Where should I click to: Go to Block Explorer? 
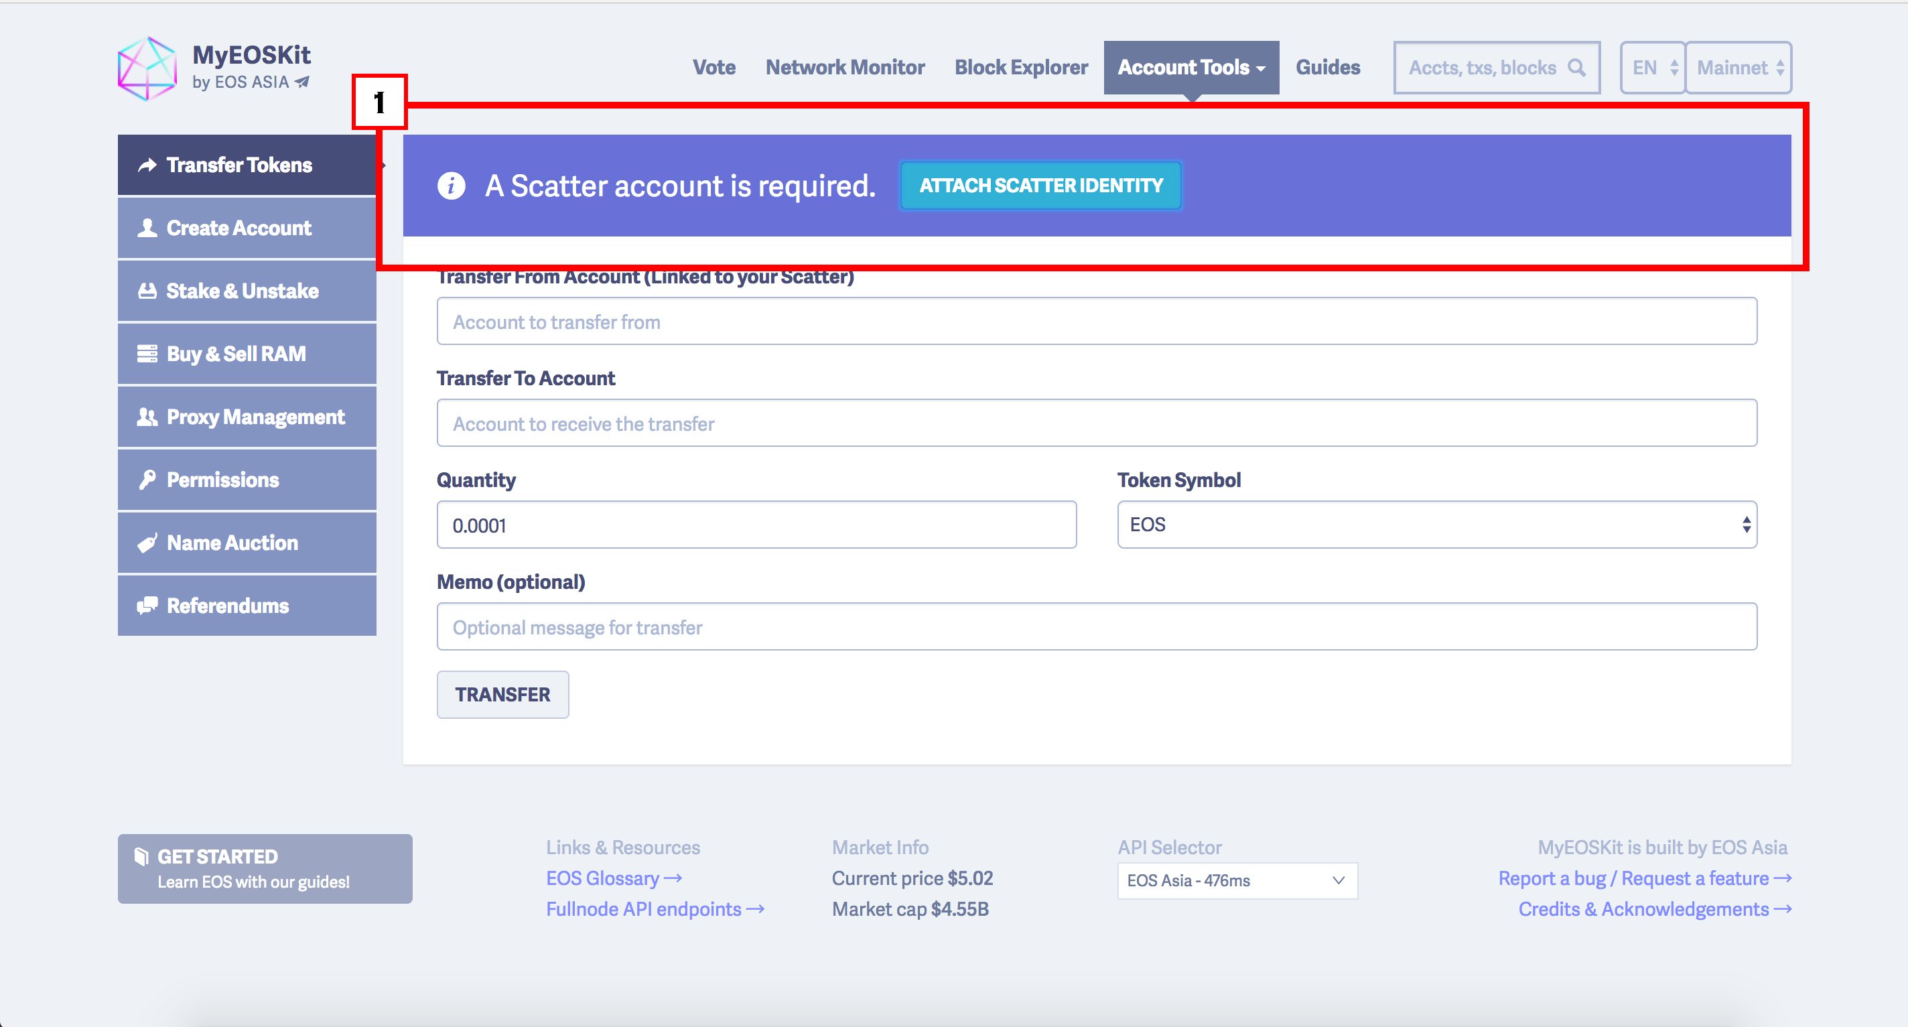(1021, 68)
